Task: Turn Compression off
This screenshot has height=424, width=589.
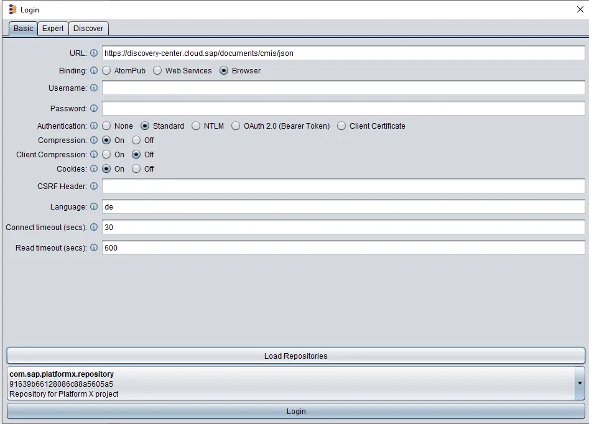Action: (136, 141)
